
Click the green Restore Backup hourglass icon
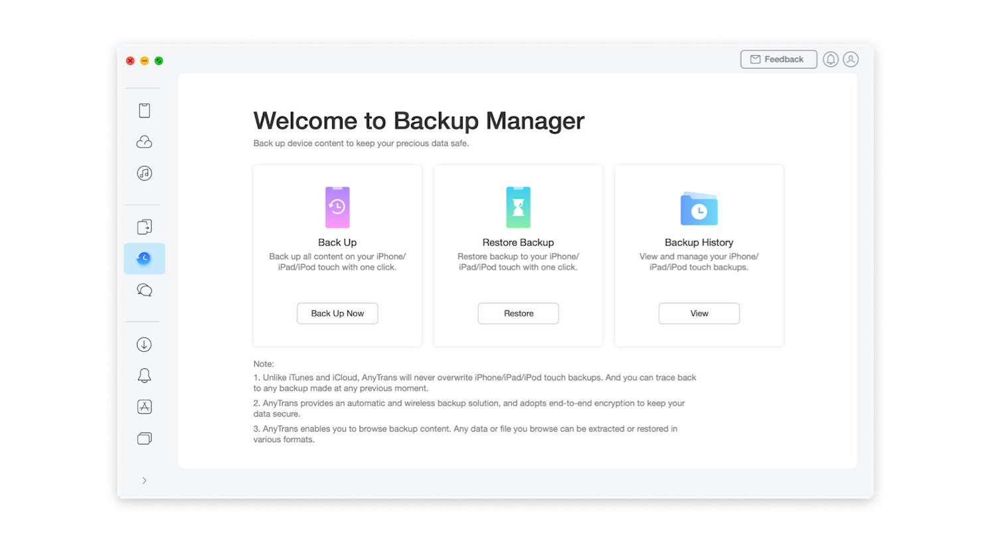coord(518,207)
